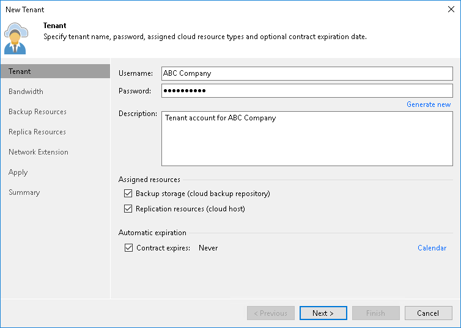461x328 pixels.
Task: Click the tenant user cloud icon
Action: click(x=16, y=38)
